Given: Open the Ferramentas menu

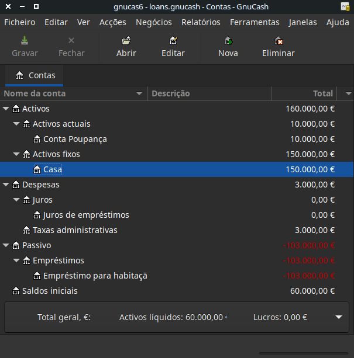Looking at the screenshot, I should pyautogui.click(x=255, y=22).
